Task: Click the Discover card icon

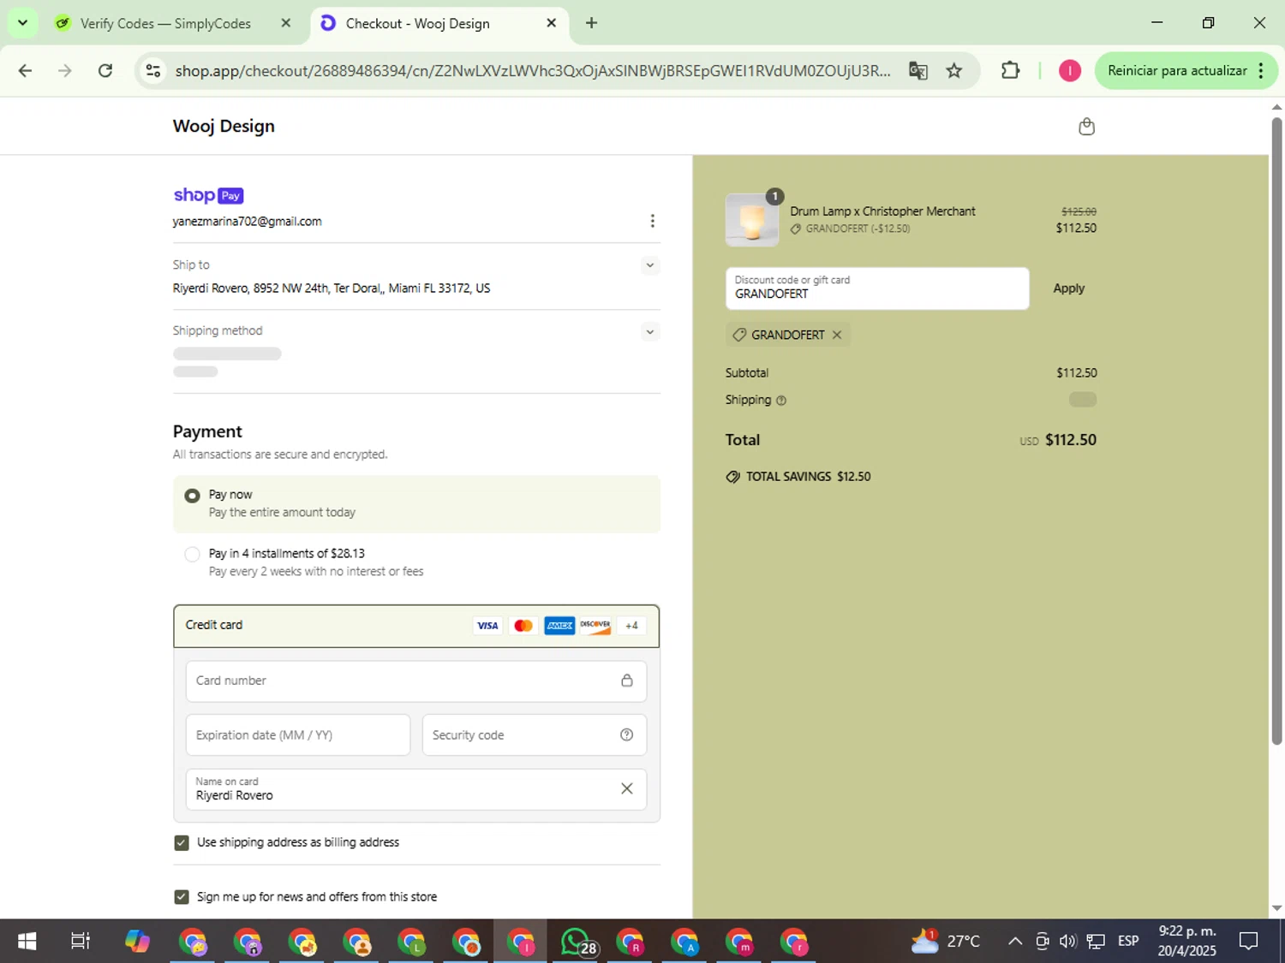Action: 595,626
